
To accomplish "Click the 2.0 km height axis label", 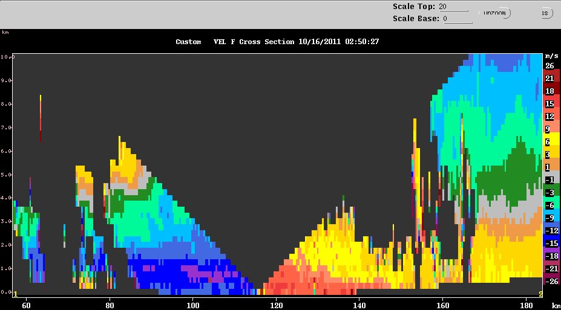I will click(5, 245).
